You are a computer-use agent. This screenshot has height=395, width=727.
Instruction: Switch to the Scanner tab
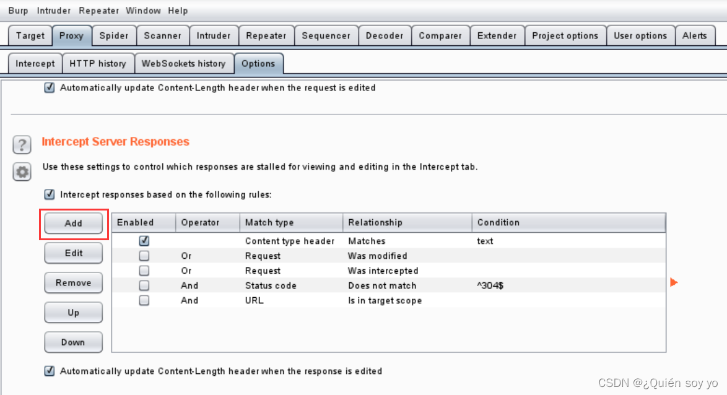click(162, 36)
